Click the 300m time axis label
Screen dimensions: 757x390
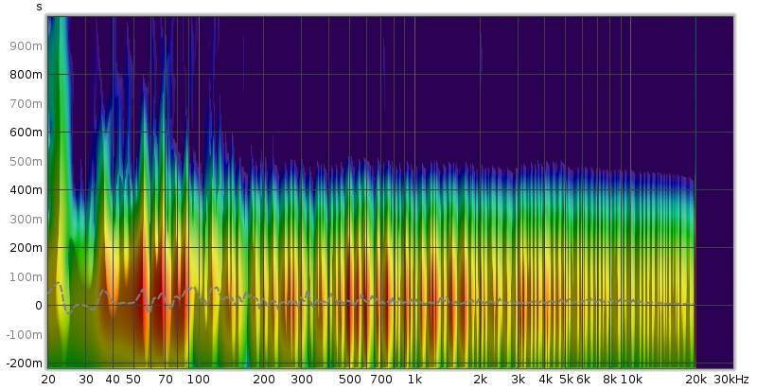26,219
